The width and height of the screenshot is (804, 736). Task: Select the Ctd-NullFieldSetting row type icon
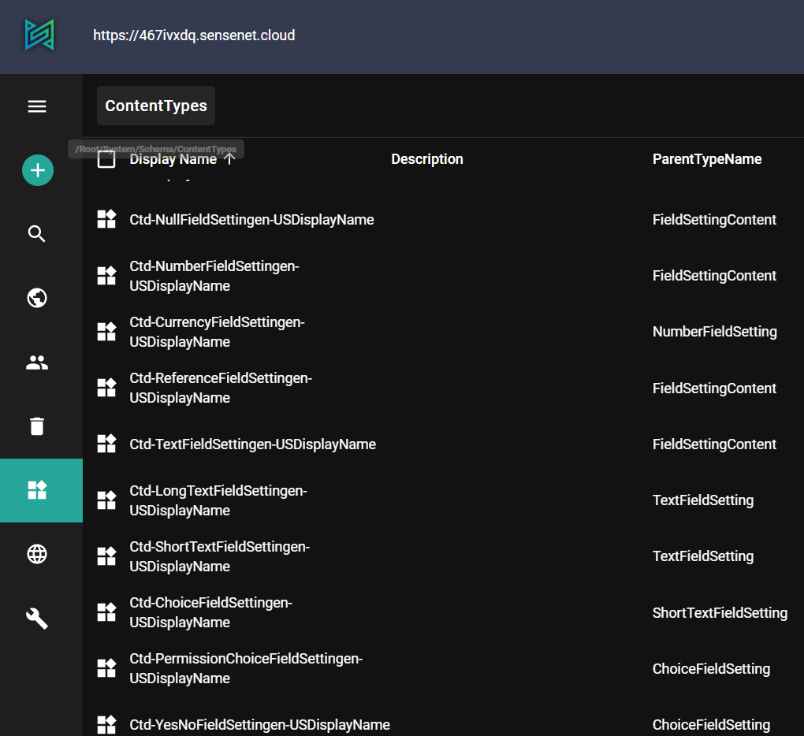tap(106, 219)
